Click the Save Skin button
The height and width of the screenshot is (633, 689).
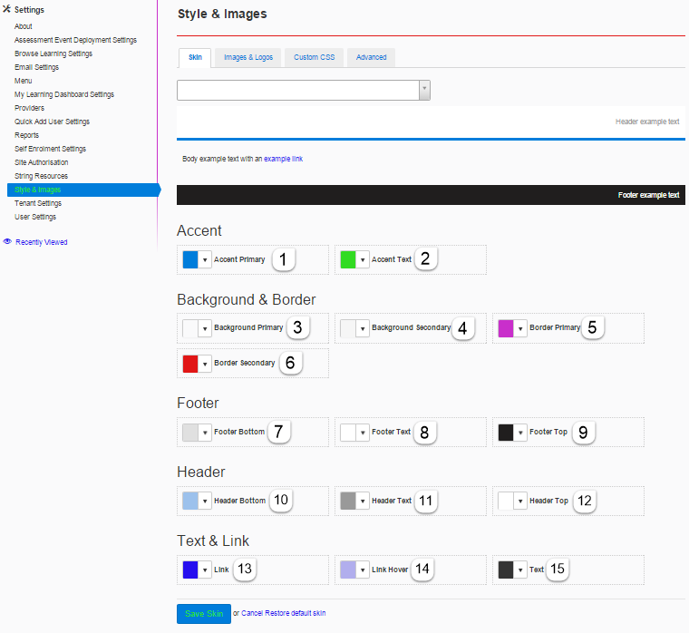[204, 614]
